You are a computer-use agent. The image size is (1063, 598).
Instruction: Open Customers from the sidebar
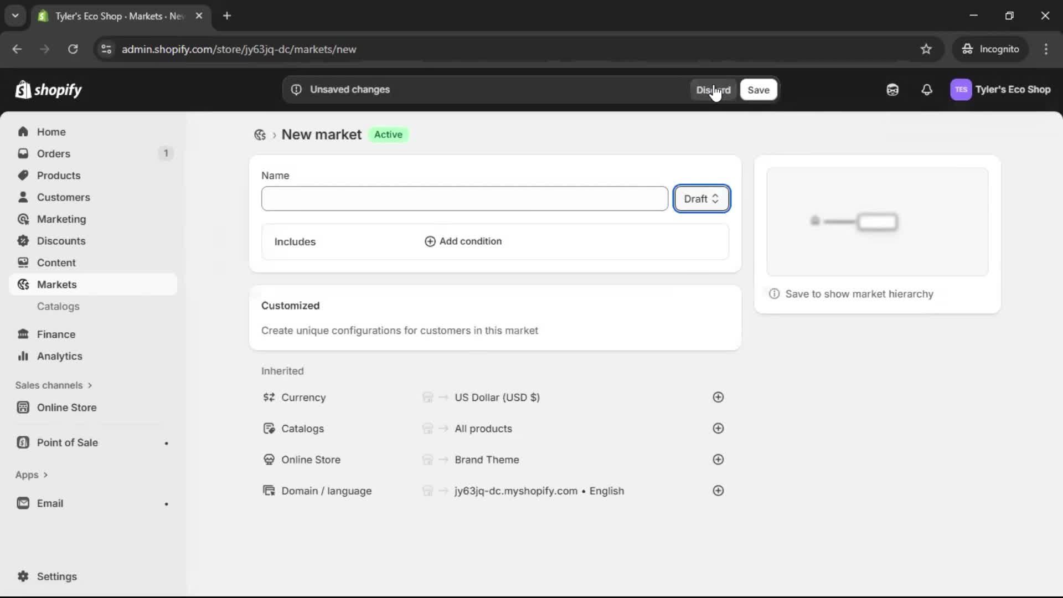coord(63,197)
